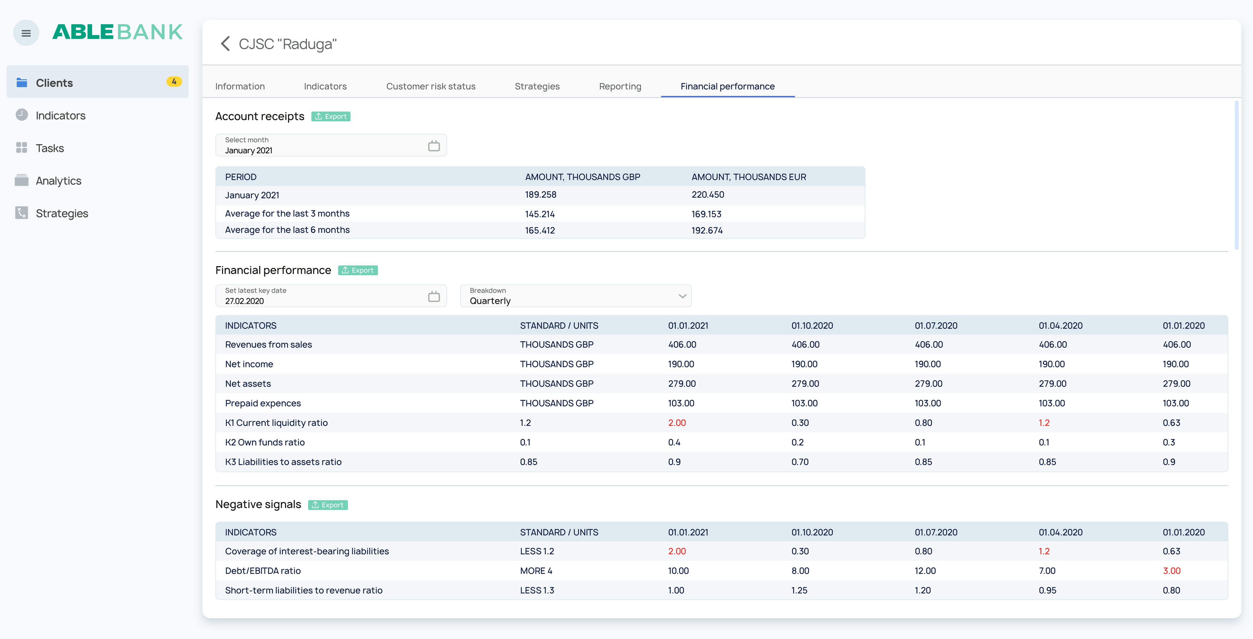
Task: Export the Negative signals table
Action: 327,505
